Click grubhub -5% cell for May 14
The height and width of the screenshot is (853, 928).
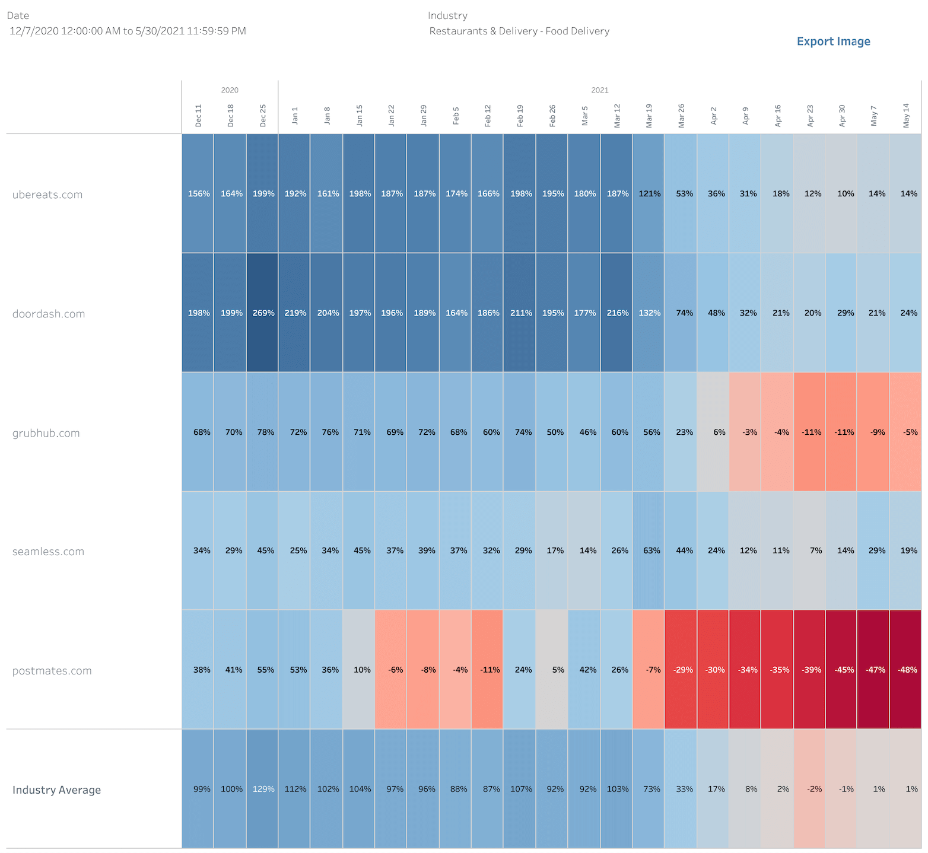click(x=906, y=432)
